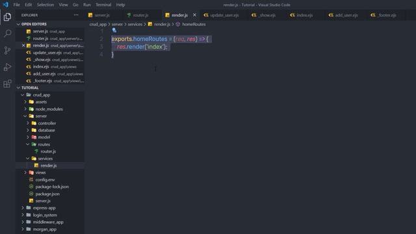This screenshot has width=416, height=234.
Task: Open the Extensions view
Action: point(7,84)
